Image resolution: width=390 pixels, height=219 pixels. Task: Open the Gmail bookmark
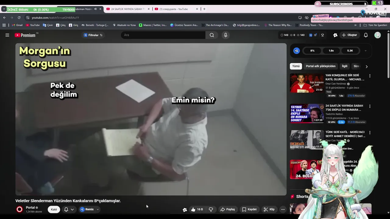[17, 25]
